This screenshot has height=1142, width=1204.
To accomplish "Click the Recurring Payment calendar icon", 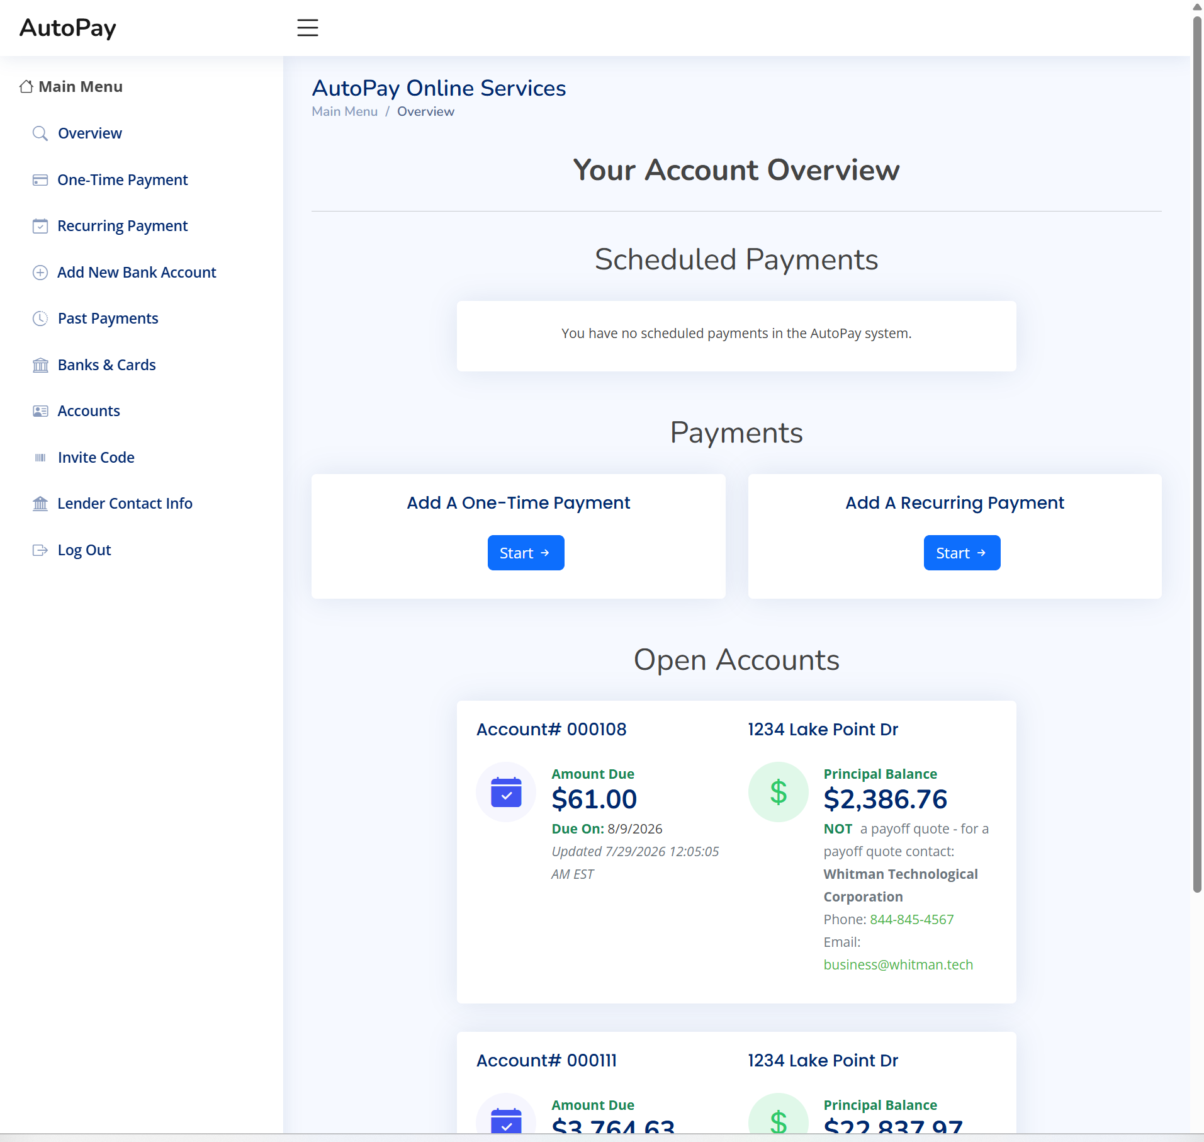I will [40, 226].
